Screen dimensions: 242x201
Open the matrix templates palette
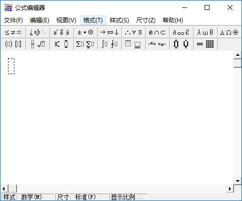pyautogui.click(x=205, y=44)
